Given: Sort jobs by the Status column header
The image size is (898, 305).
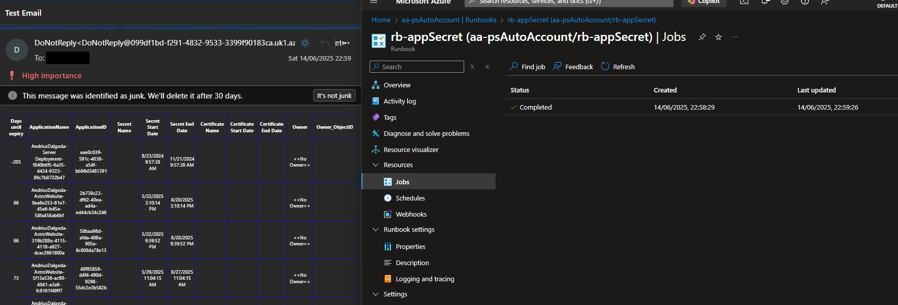Looking at the screenshot, I should [520, 90].
